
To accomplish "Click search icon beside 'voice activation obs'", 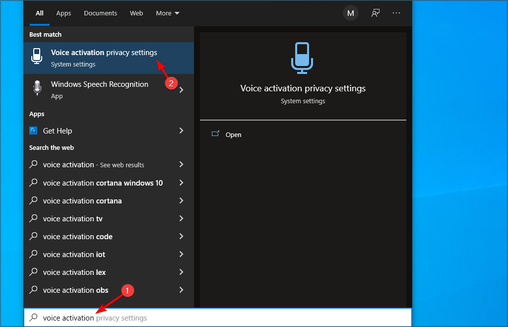I will [x=33, y=289].
